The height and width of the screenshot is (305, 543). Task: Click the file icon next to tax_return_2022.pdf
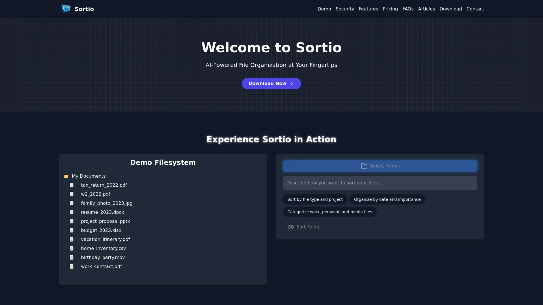point(72,185)
